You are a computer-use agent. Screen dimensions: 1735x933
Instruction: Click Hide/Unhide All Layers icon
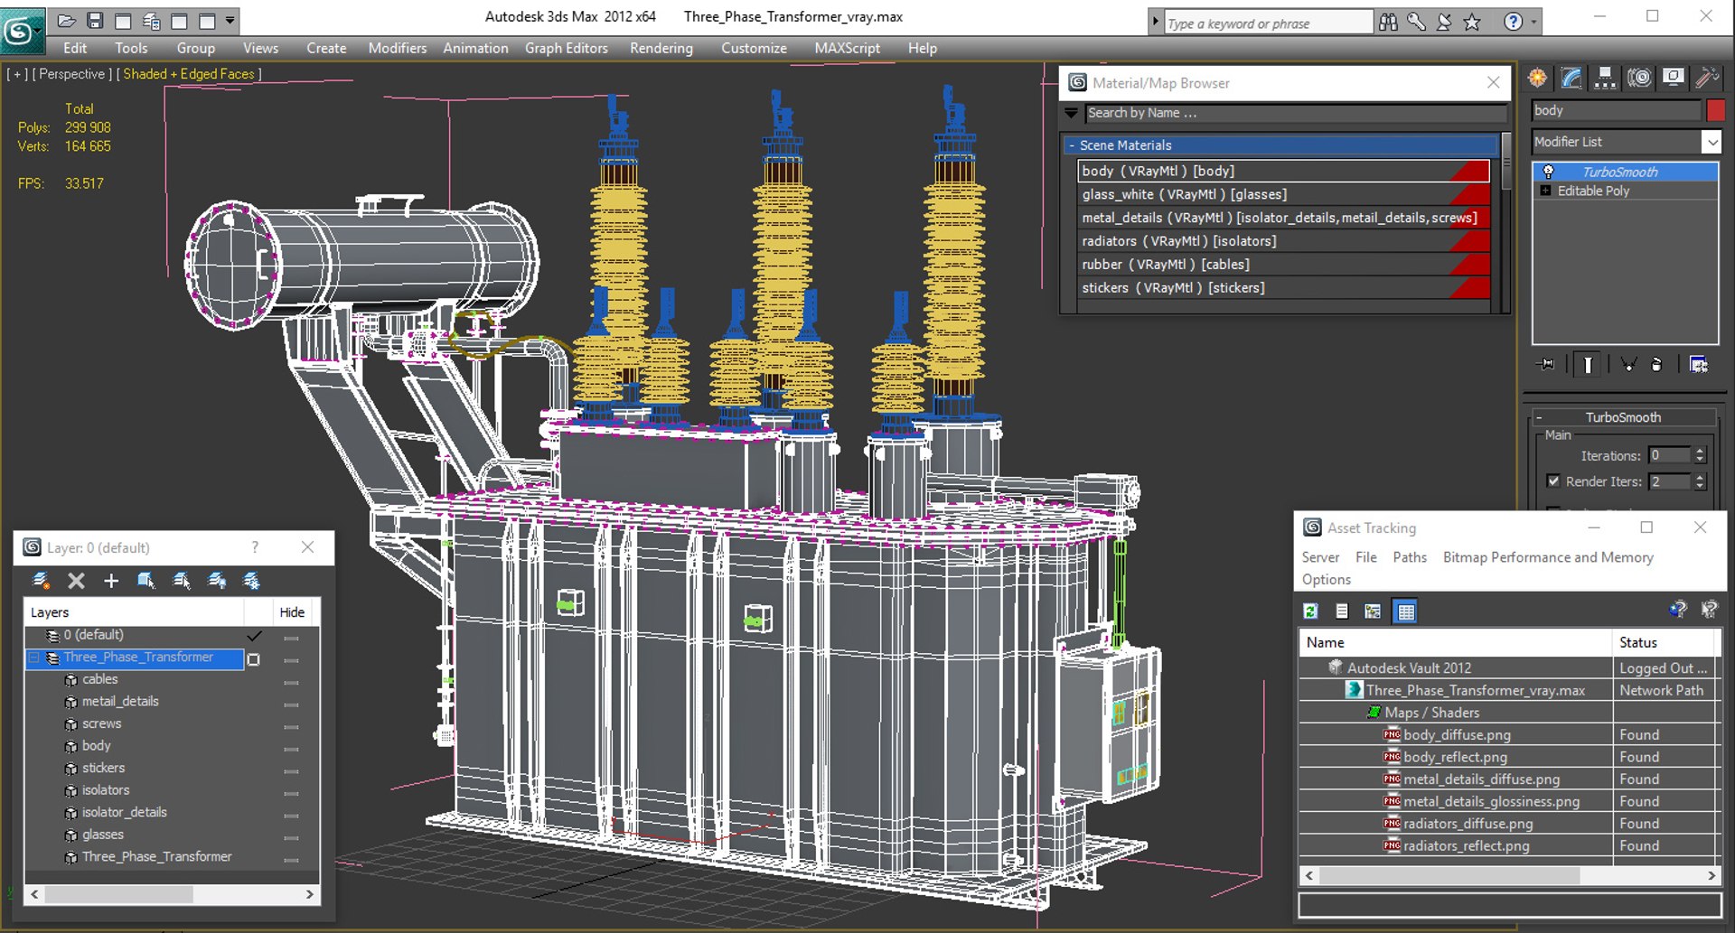coord(217,581)
